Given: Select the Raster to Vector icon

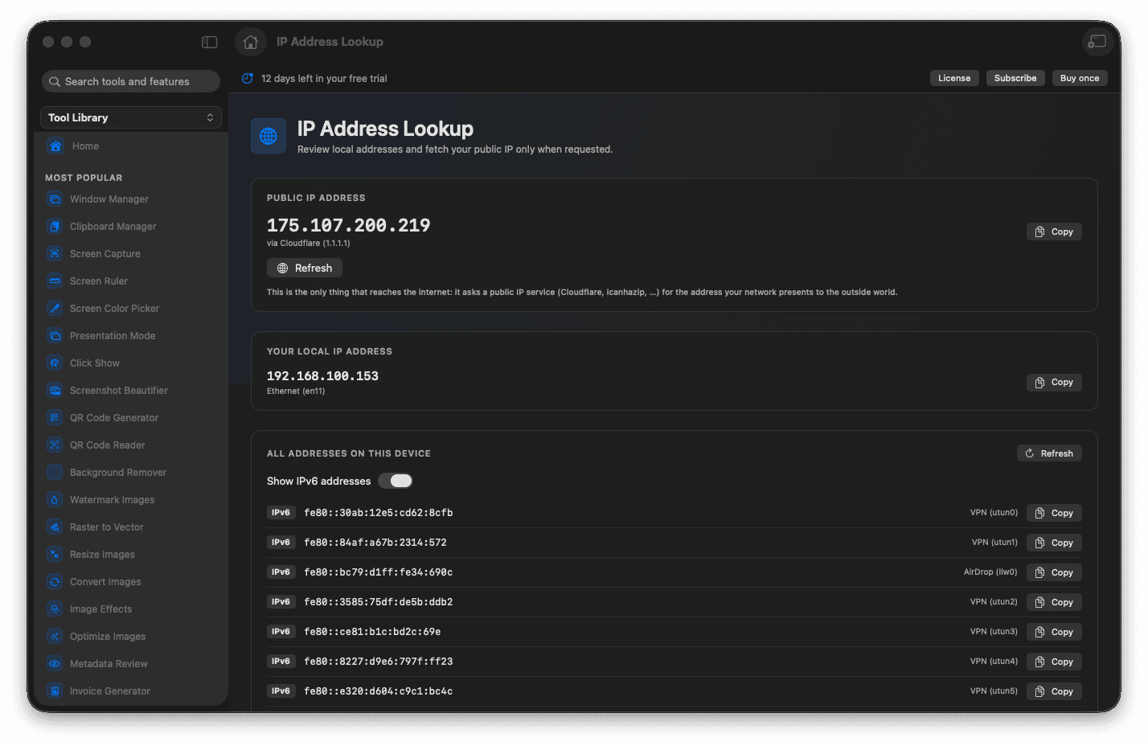Looking at the screenshot, I should tap(55, 527).
